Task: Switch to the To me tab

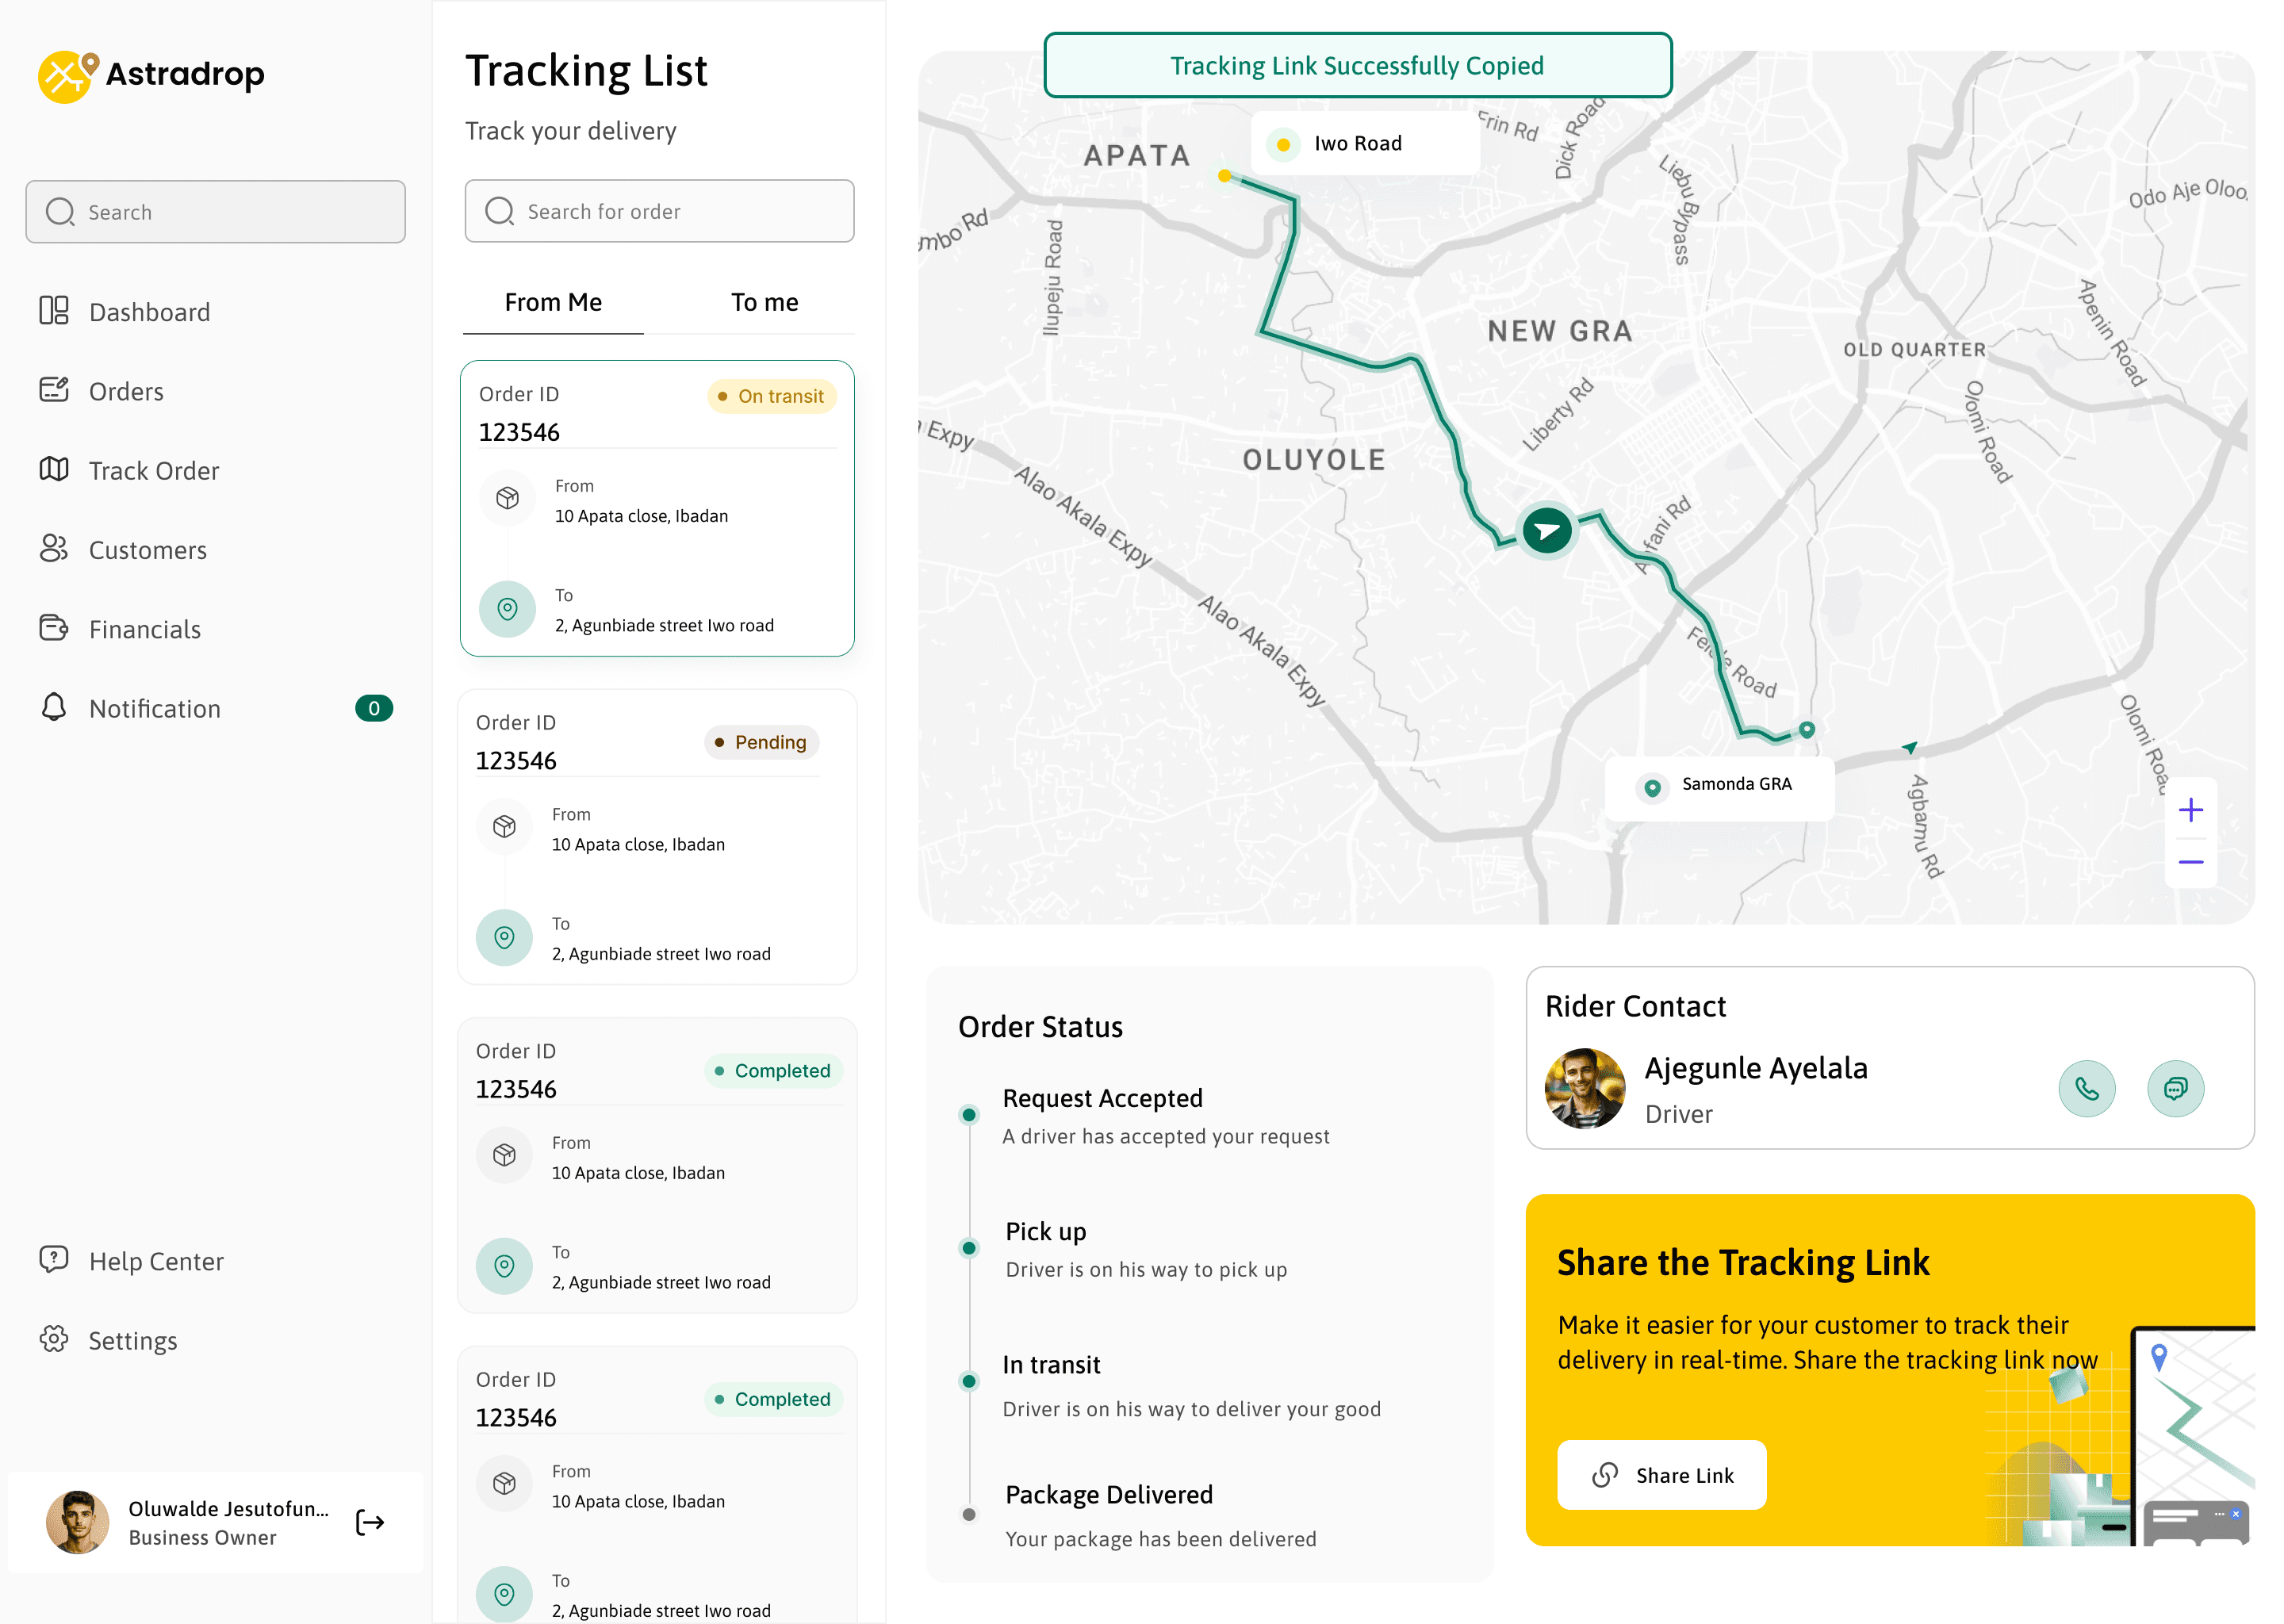Action: point(764,302)
